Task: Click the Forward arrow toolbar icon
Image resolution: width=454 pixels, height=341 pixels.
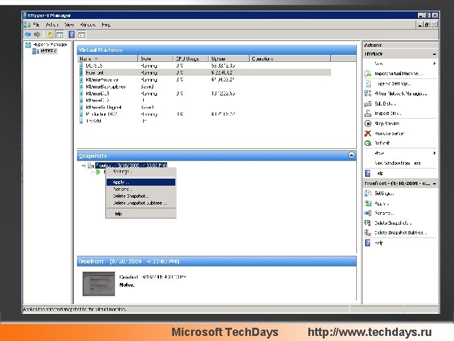Action: [37, 35]
